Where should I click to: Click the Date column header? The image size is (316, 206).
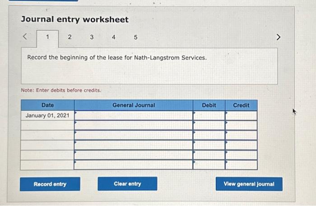[x=47, y=105]
